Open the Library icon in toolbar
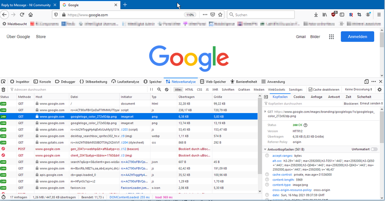385x201 pixels. click(324, 15)
